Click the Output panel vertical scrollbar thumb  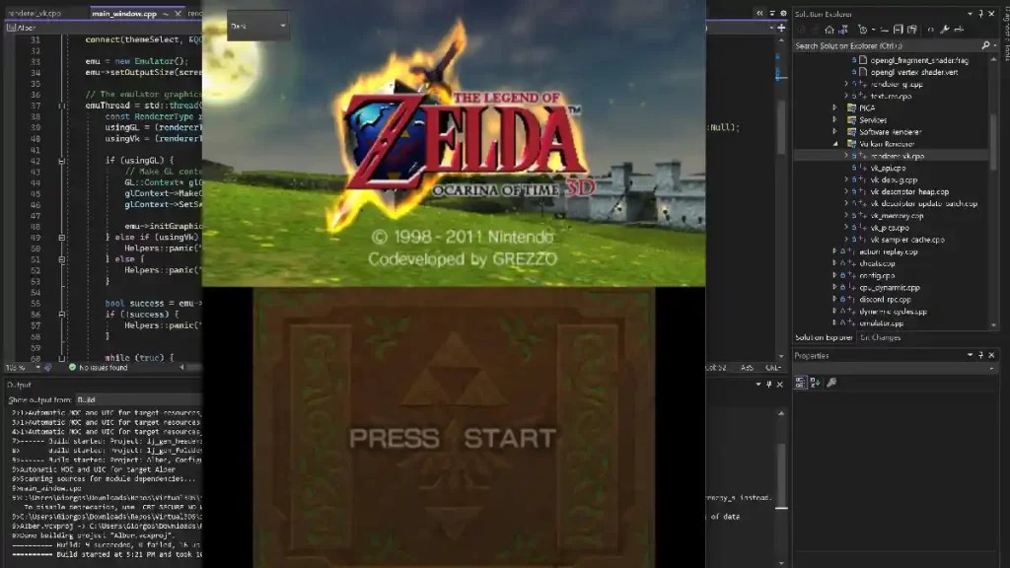(781, 476)
